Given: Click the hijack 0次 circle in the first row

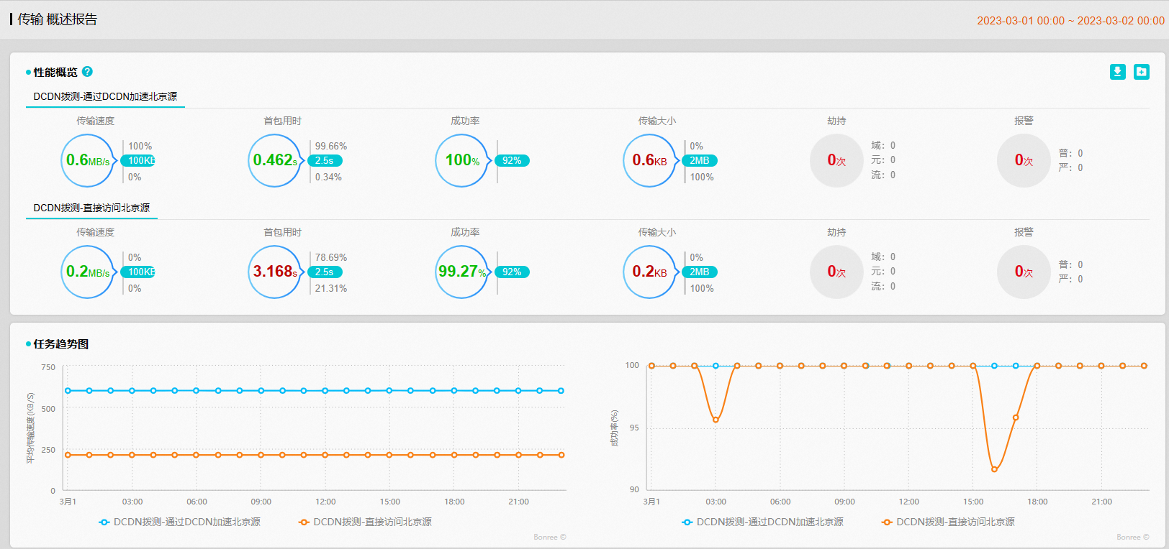Looking at the screenshot, I should (836, 160).
